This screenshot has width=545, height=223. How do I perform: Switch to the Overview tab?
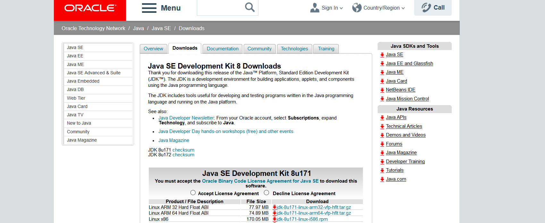point(153,49)
